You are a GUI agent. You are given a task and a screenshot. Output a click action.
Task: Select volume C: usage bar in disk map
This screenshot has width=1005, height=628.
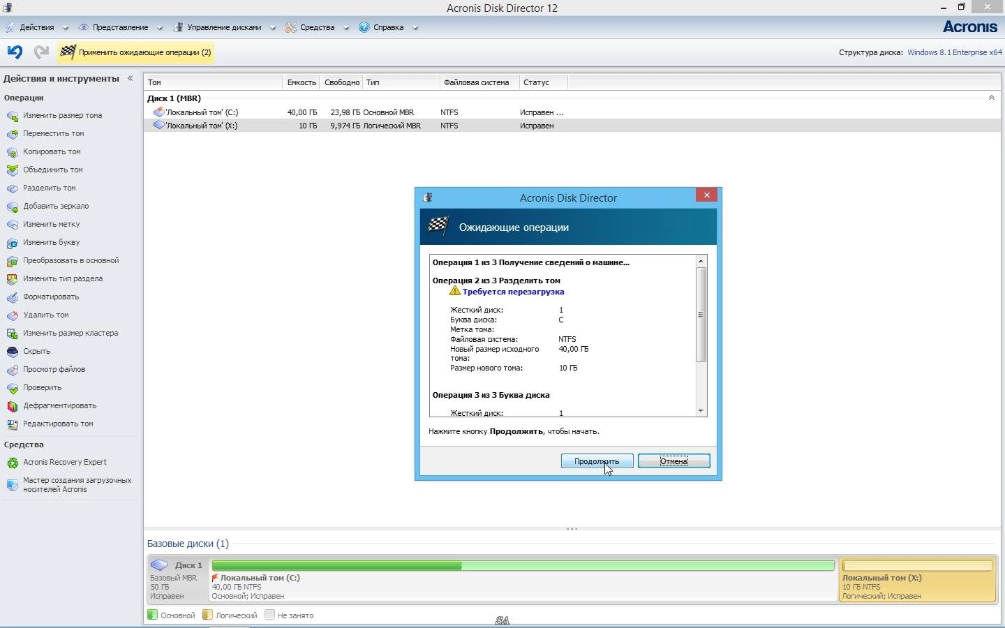(x=523, y=565)
